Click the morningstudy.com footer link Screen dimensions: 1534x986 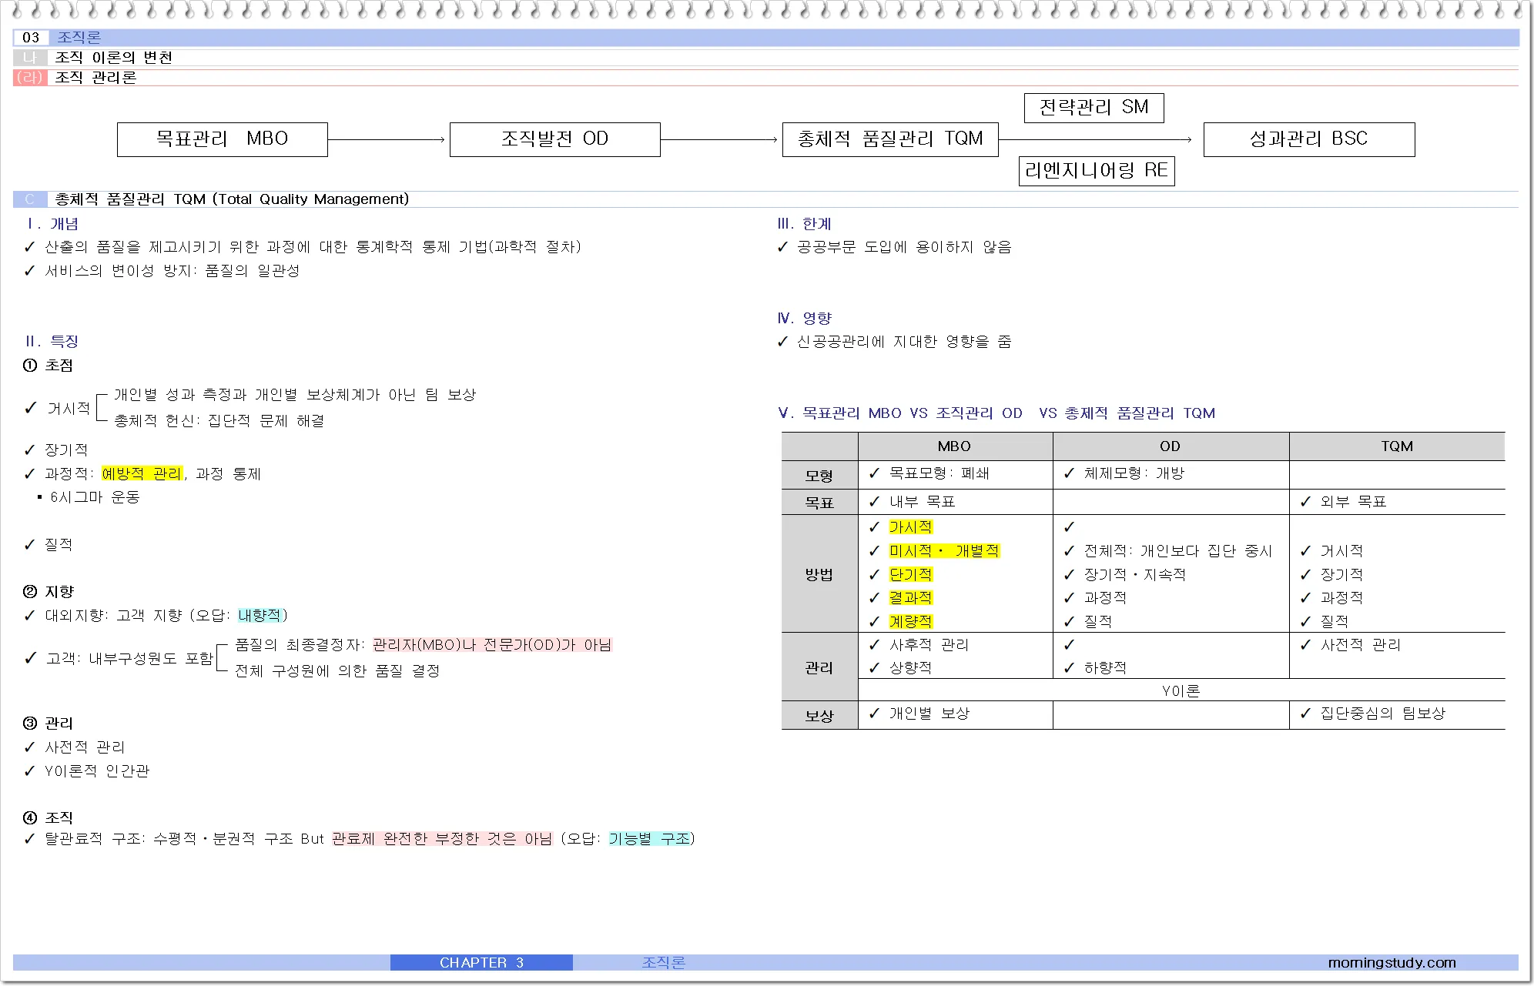point(1392,963)
